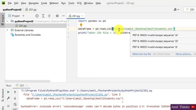Collapse the pythonProject2 tree node
196x110 pixels.
coord(7,21)
